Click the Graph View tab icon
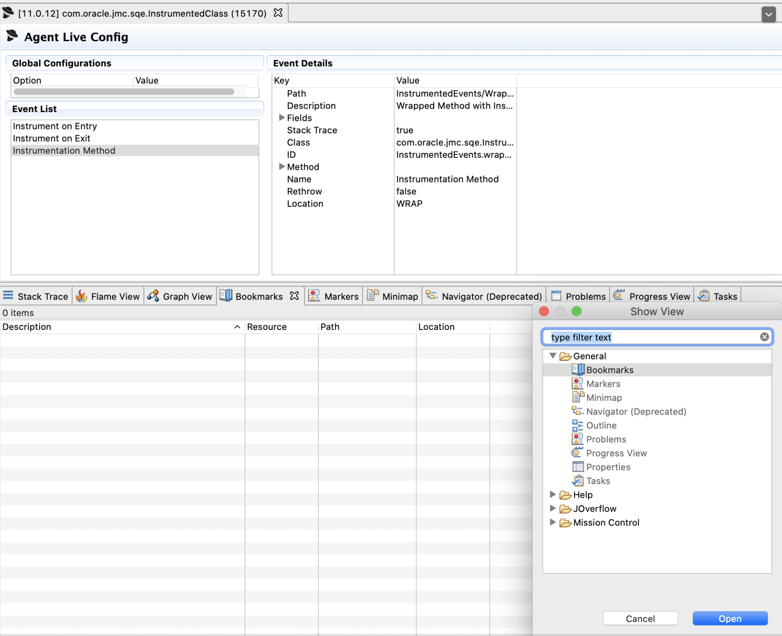This screenshot has height=636, width=782. pos(153,296)
